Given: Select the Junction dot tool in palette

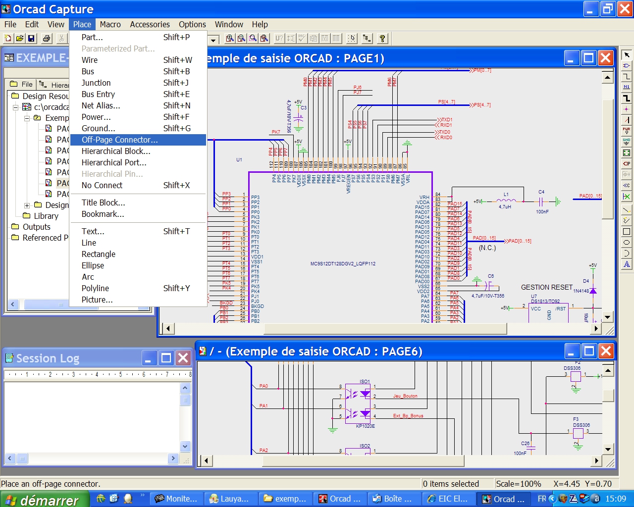Looking at the screenshot, I should (x=627, y=109).
